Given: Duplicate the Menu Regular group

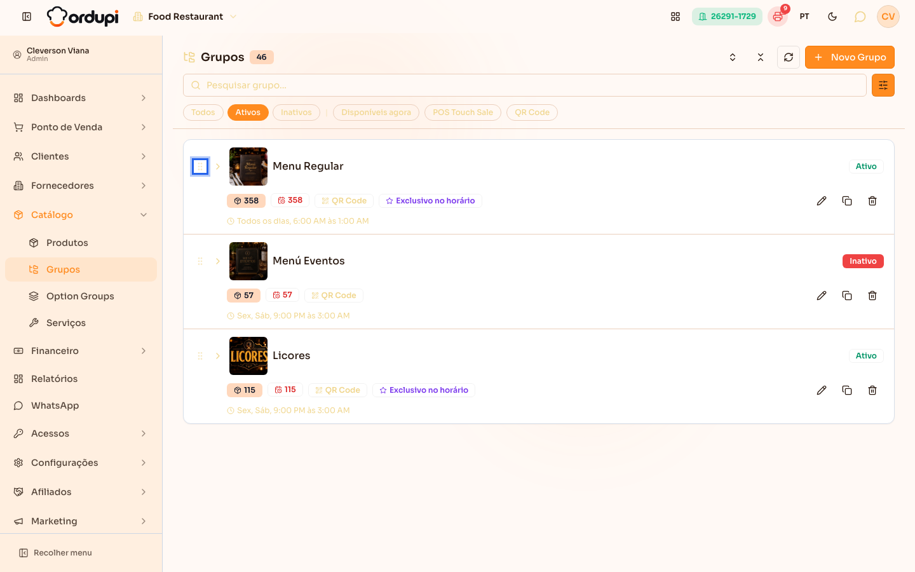Looking at the screenshot, I should [x=847, y=201].
